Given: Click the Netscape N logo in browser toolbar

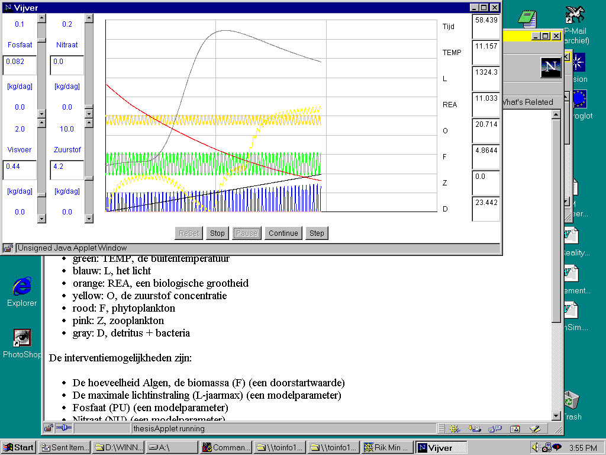Looking at the screenshot, I should 551,66.
